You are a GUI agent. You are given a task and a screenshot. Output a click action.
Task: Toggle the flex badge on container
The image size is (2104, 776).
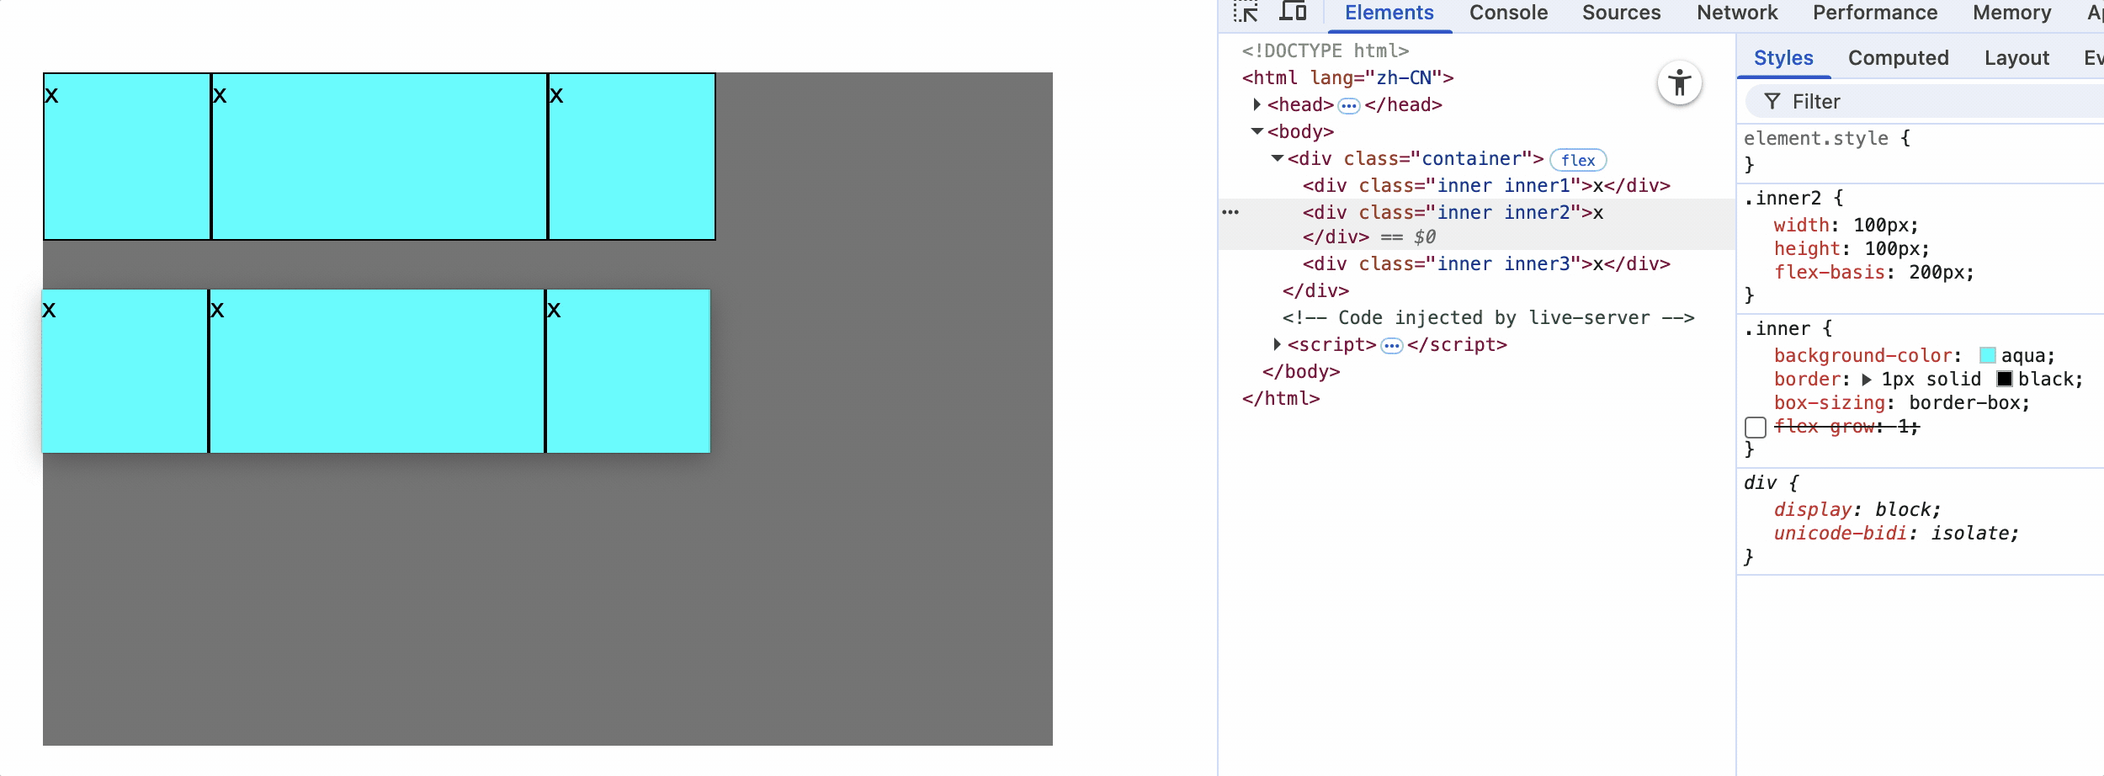pos(1578,160)
